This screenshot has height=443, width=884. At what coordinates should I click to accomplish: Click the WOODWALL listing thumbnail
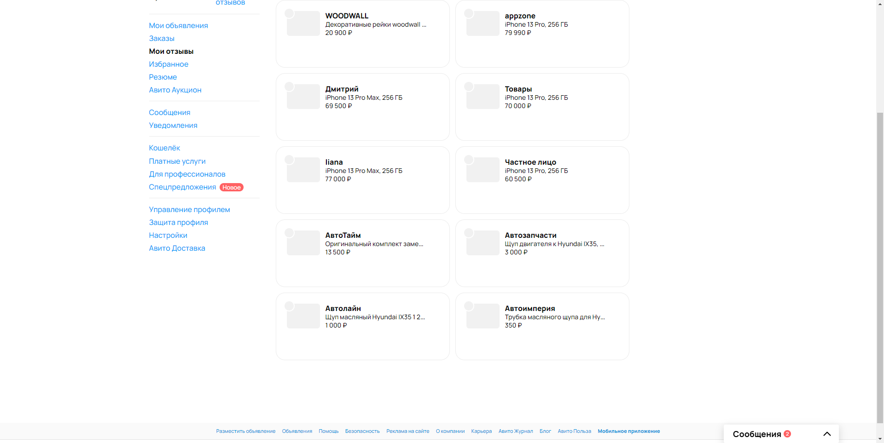[x=303, y=23]
